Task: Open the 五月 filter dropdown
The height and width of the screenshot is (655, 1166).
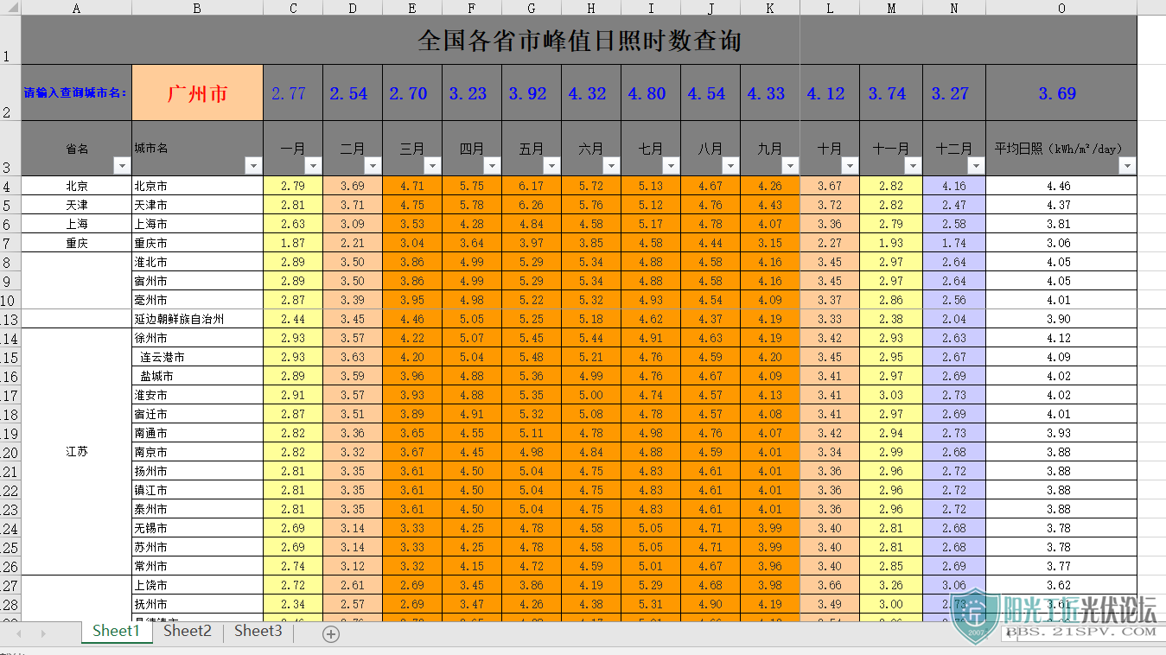Action: pos(551,166)
